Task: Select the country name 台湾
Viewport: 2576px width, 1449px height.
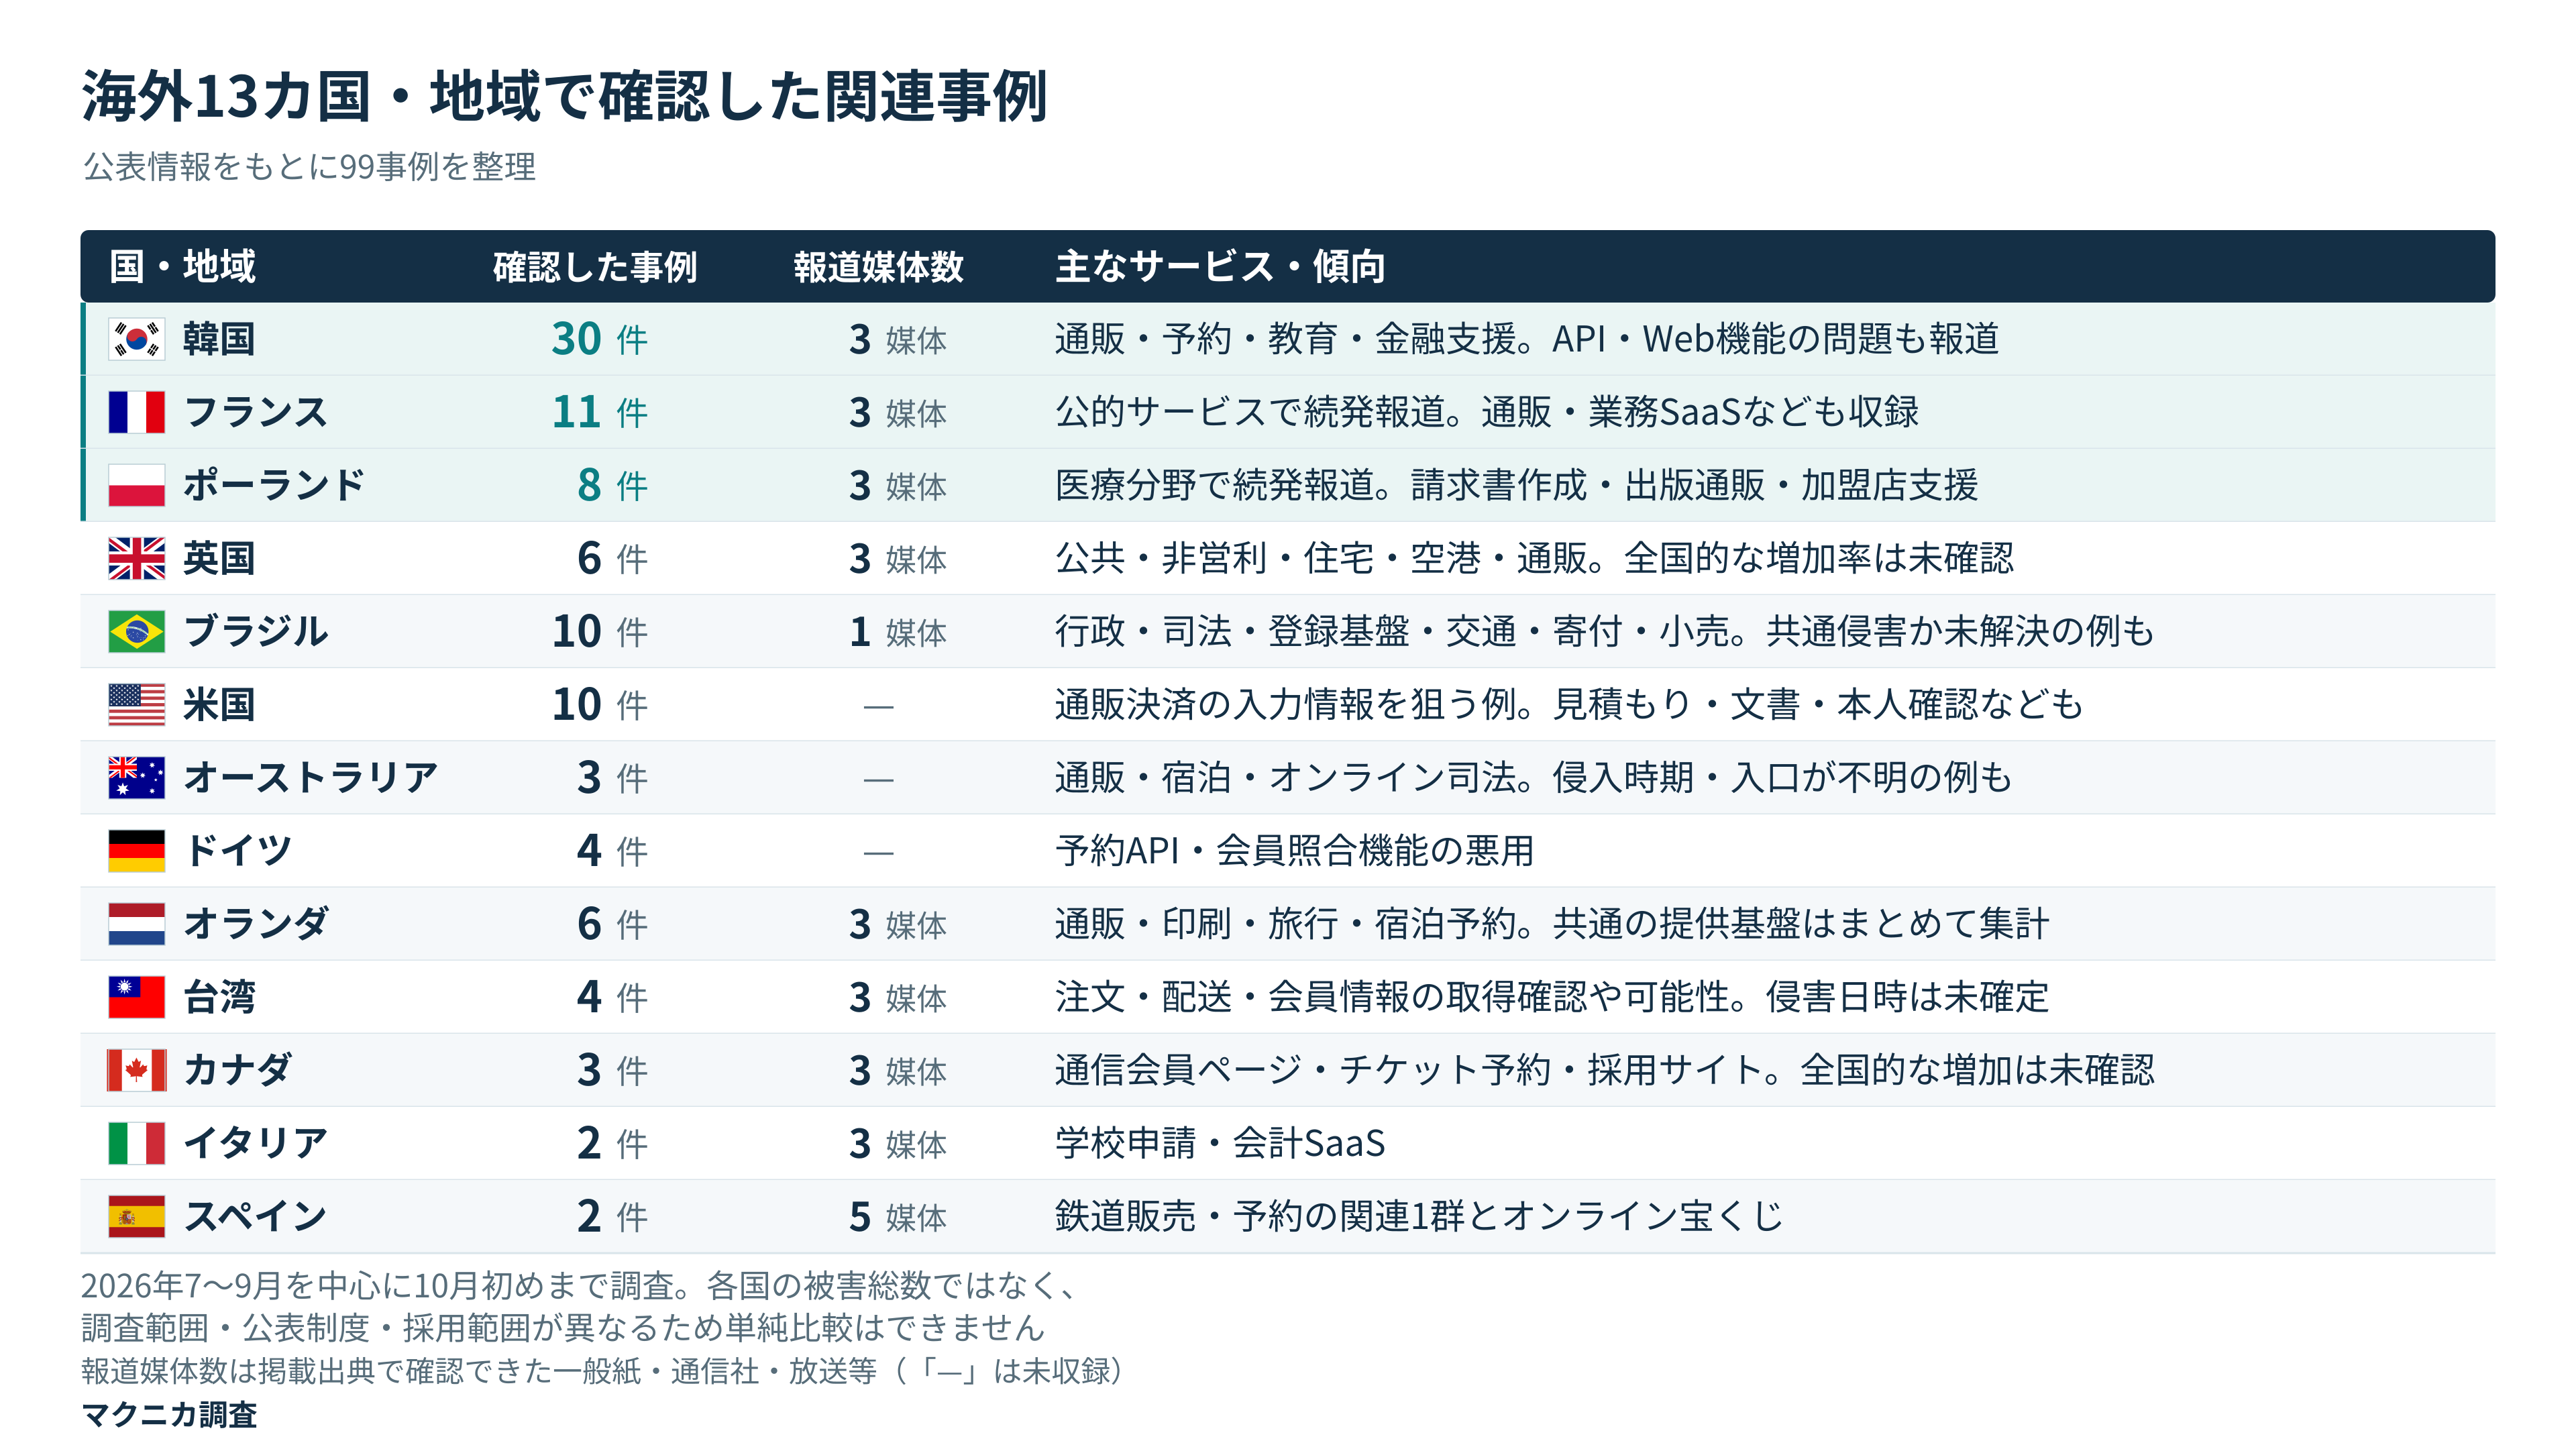Action: 219,996
